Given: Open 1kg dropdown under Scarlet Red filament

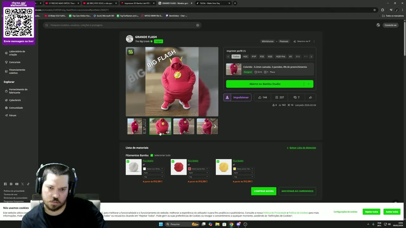Looking at the screenshot, I should coord(199,177).
